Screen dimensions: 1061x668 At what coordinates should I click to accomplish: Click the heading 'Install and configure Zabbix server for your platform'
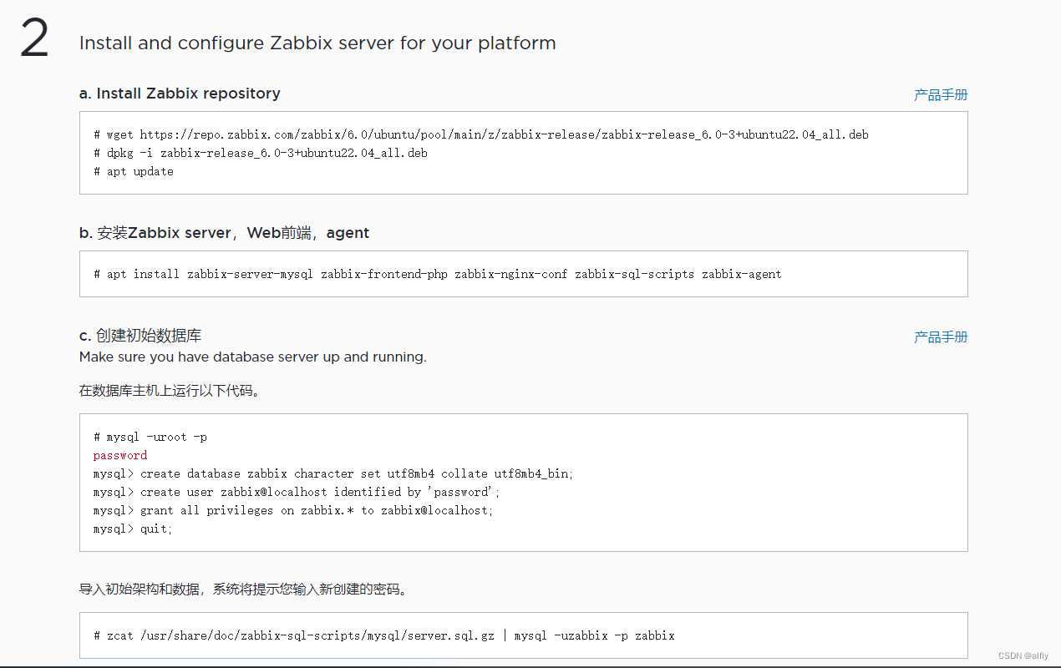coord(317,43)
